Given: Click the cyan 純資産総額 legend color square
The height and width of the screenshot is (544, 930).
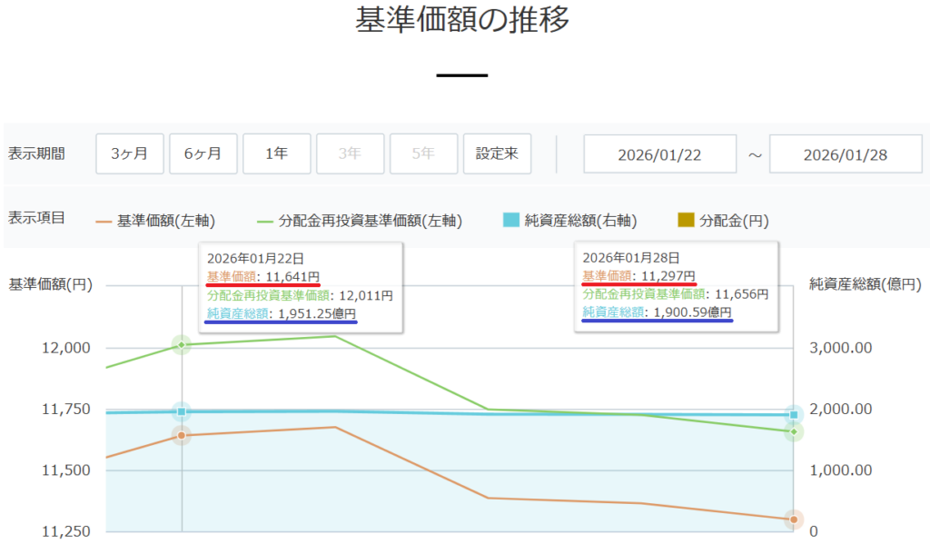Looking at the screenshot, I should click(510, 221).
